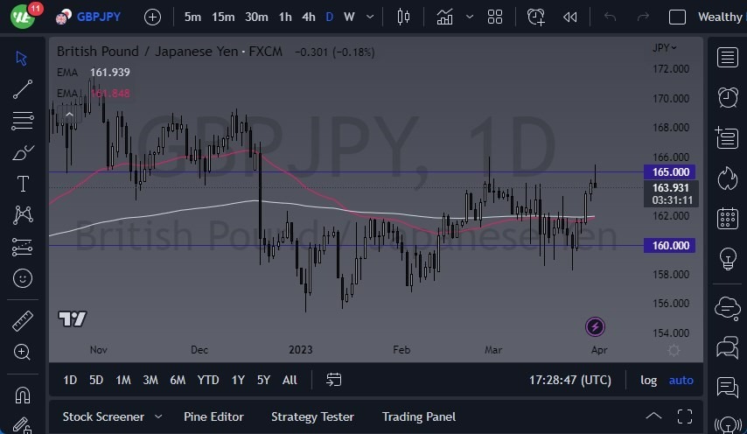
Task: Select the weekly W timeframe
Action: [349, 17]
